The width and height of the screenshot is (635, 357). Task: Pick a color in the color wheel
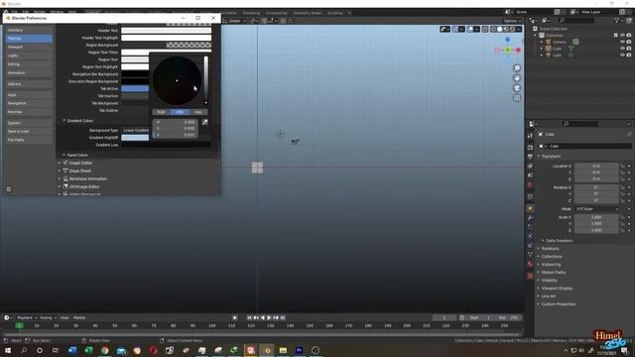pyautogui.click(x=177, y=80)
